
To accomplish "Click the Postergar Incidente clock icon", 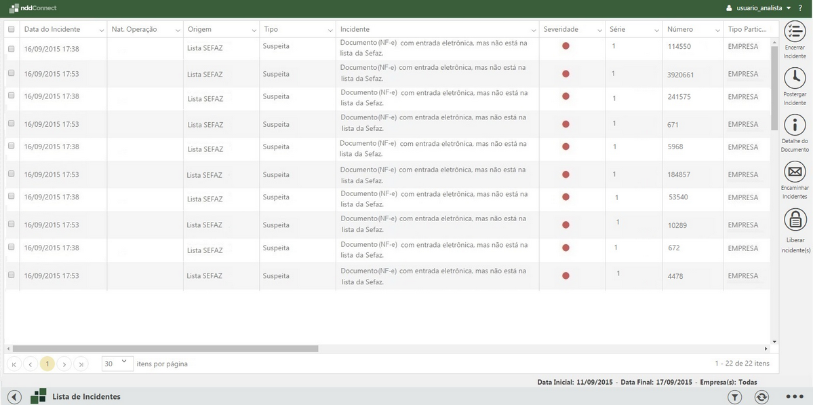I will [794, 79].
